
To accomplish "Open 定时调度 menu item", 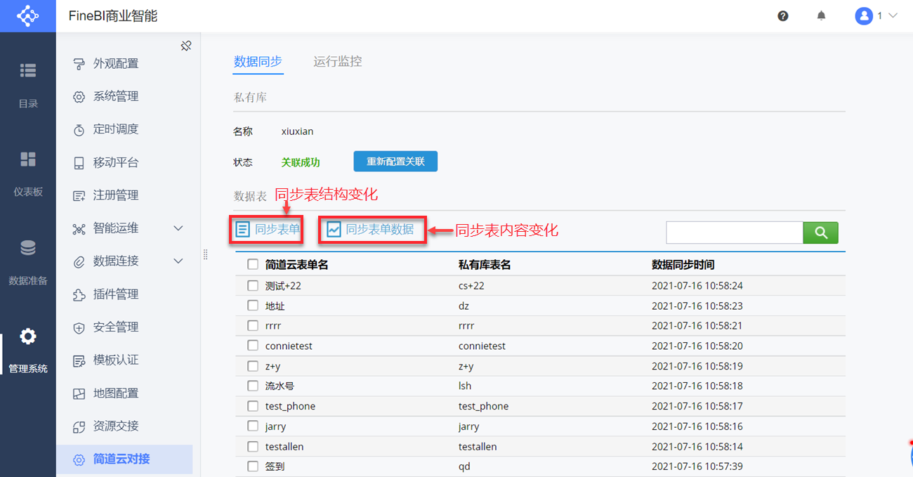I will 116,129.
